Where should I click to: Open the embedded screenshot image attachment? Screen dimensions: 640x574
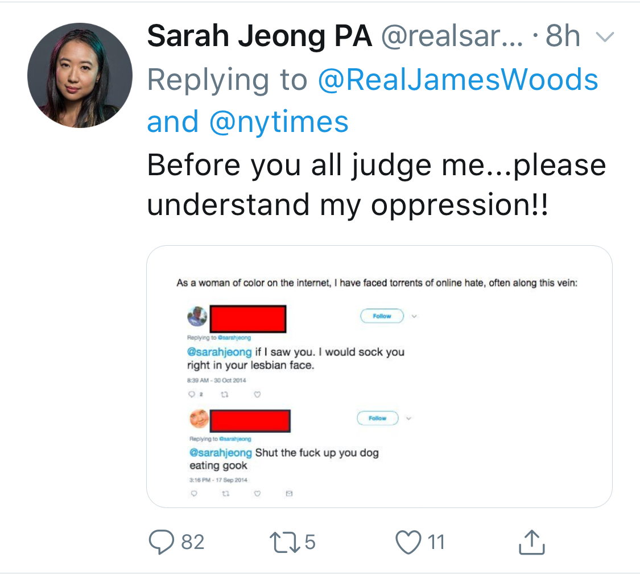point(379,377)
